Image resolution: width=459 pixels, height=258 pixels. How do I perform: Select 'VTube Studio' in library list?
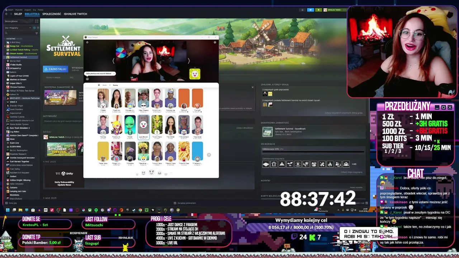(x=16, y=64)
